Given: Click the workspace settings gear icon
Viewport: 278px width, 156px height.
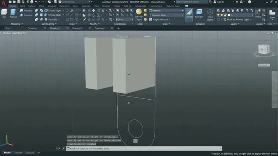Looking at the screenshot, I should pyautogui.click(x=60, y=2).
